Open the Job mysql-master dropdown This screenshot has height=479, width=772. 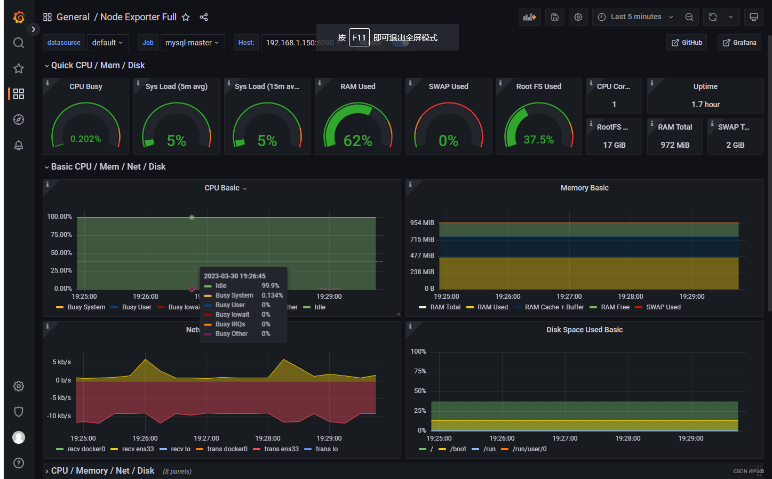click(193, 43)
